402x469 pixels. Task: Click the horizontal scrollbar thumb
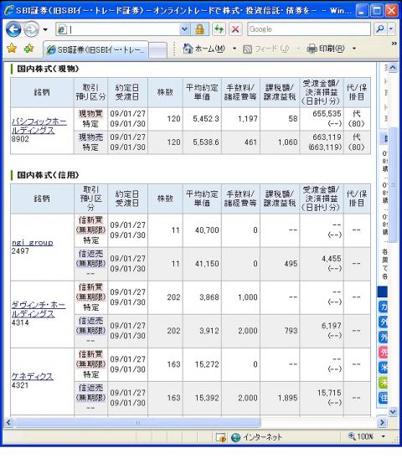(x=137, y=423)
